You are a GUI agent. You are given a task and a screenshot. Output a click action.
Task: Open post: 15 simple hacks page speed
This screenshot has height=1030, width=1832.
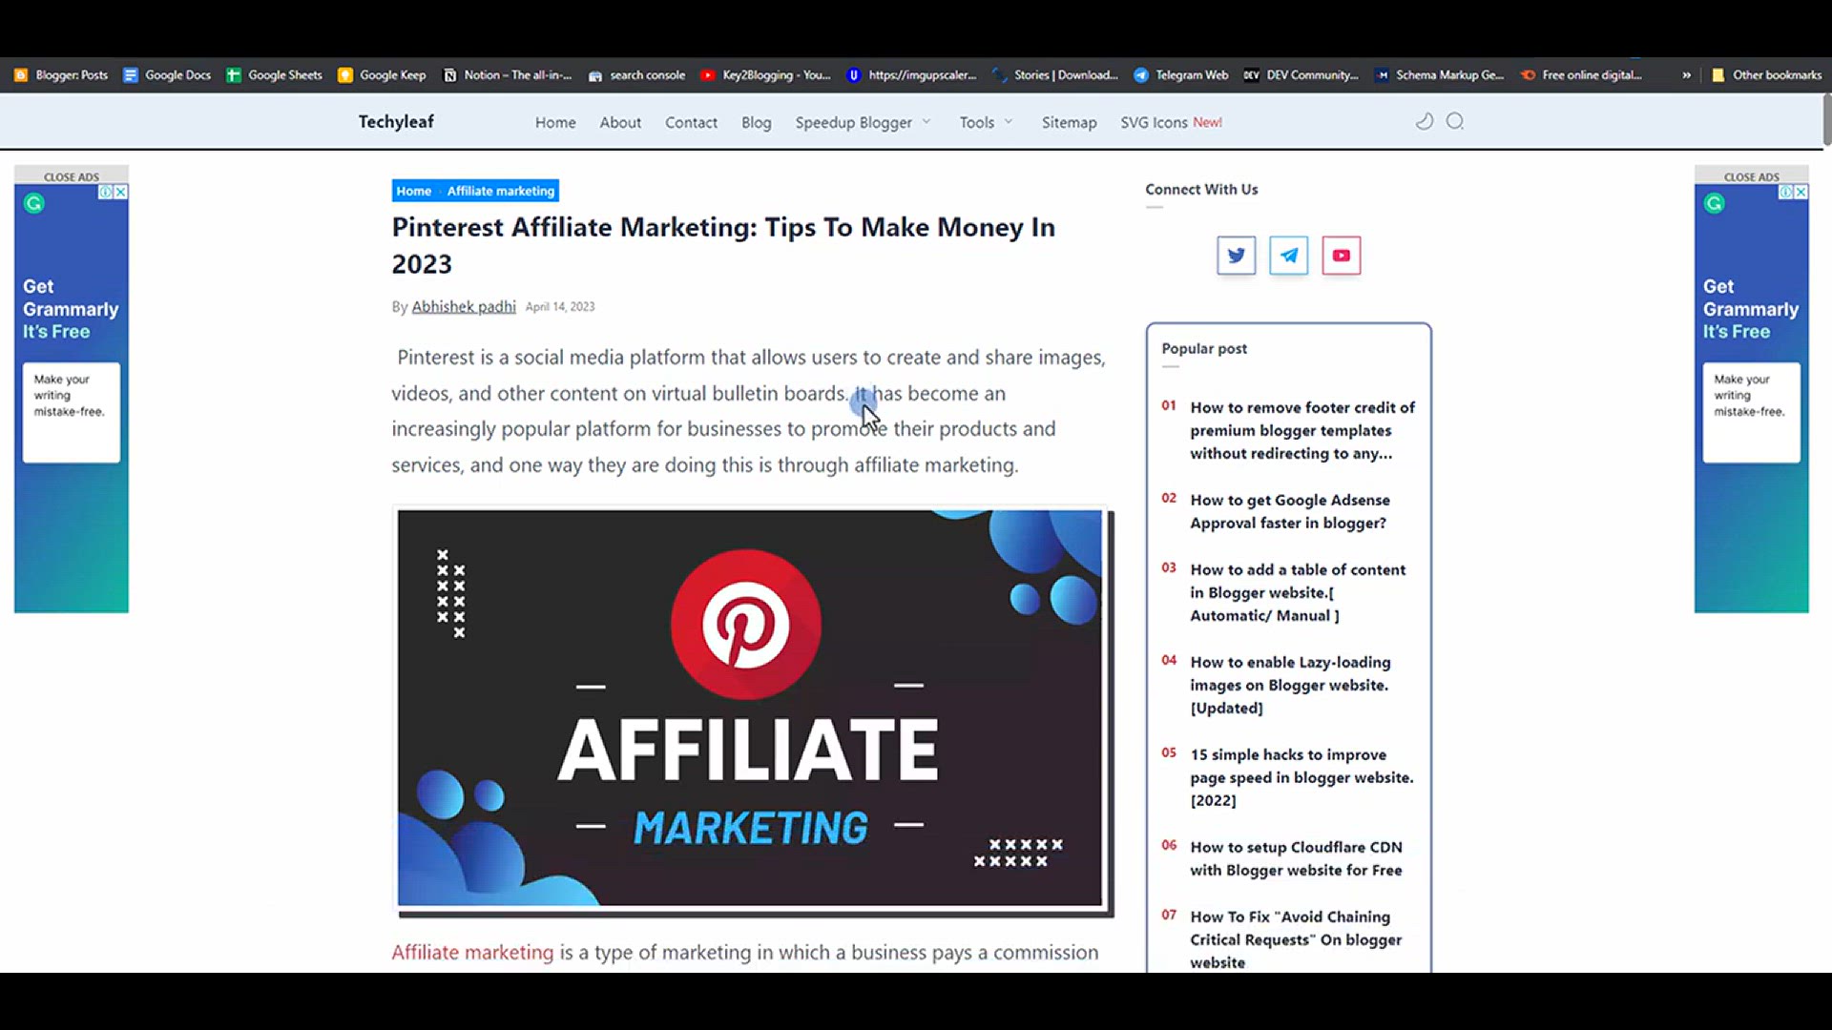[x=1301, y=777]
